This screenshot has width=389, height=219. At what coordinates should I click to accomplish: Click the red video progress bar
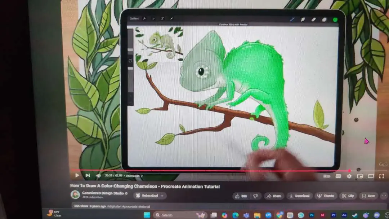[210, 171]
